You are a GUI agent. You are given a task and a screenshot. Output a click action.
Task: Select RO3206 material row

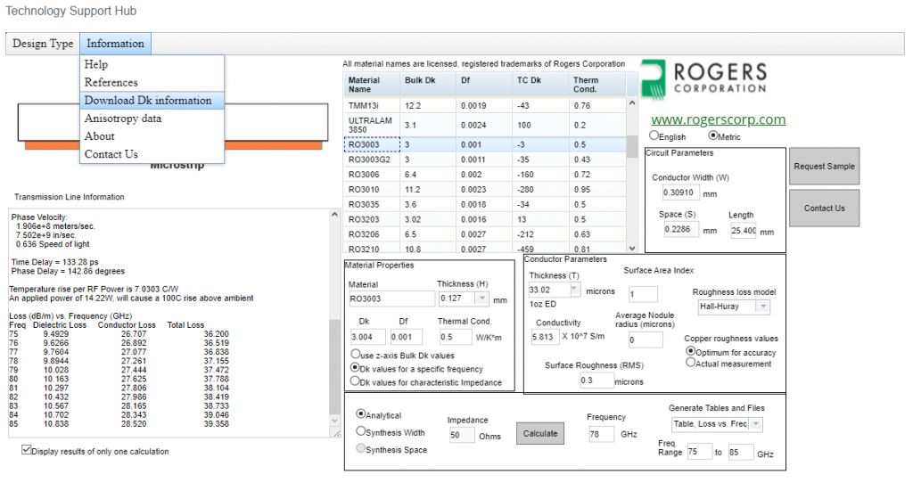485,234
